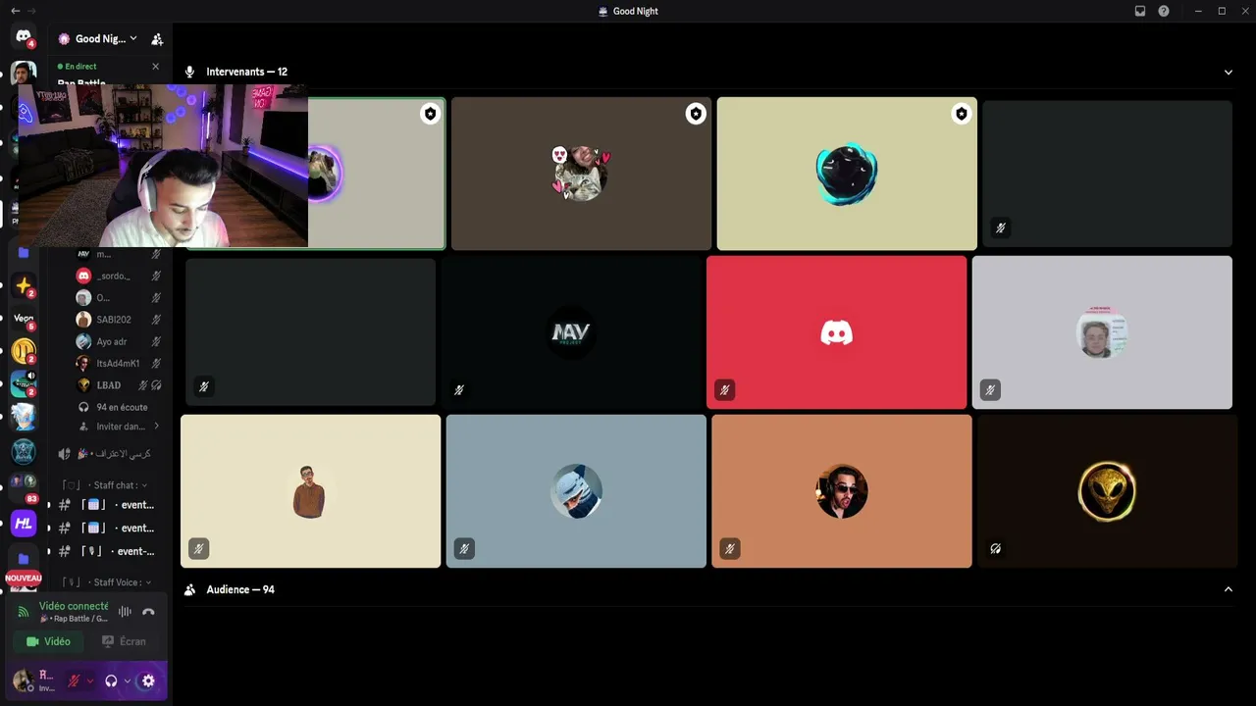Screen dimensions: 1256x706
Task: Toggle headphone deafen in user panel
Action: click(111, 681)
